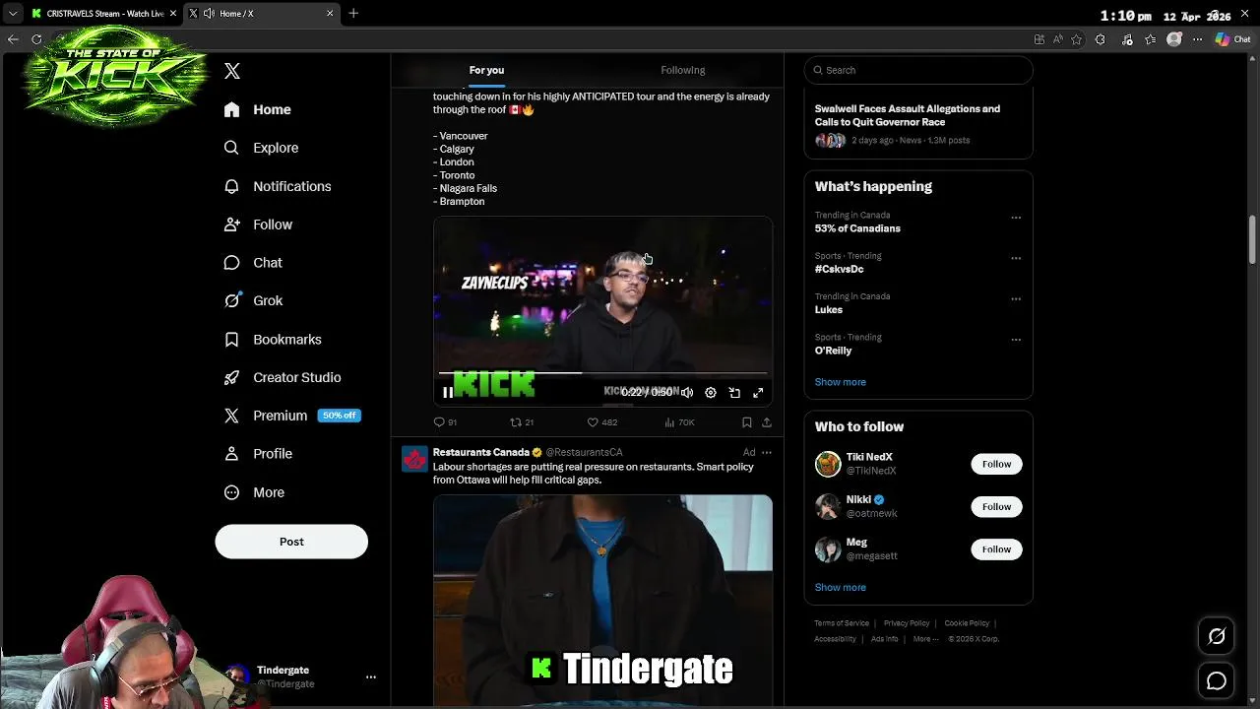Open more options for #CskvsDc trend
Image resolution: width=1260 pixels, height=709 pixels.
click(x=1016, y=258)
